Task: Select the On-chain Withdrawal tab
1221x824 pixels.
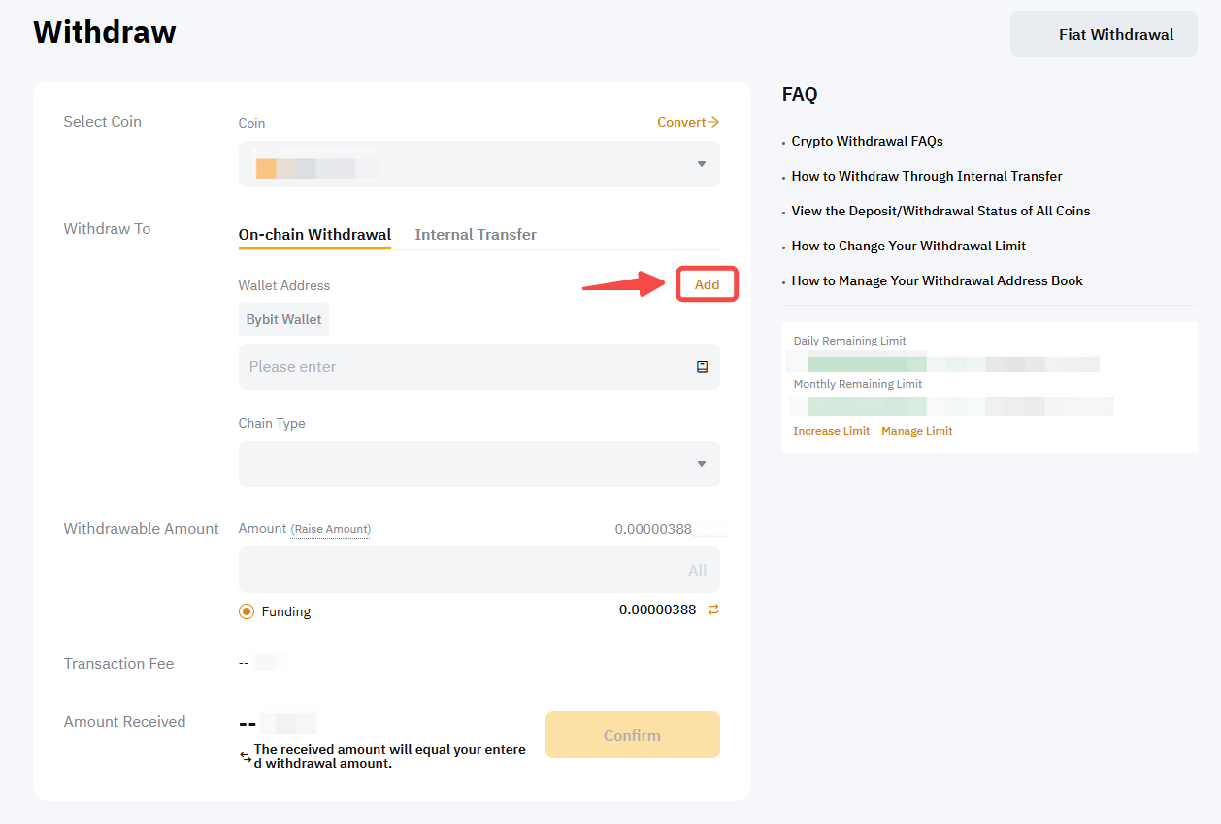Action: pos(314,234)
